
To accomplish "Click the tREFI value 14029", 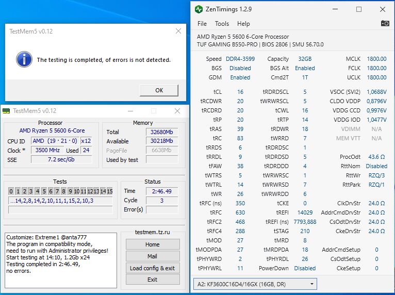I will click(305, 212).
